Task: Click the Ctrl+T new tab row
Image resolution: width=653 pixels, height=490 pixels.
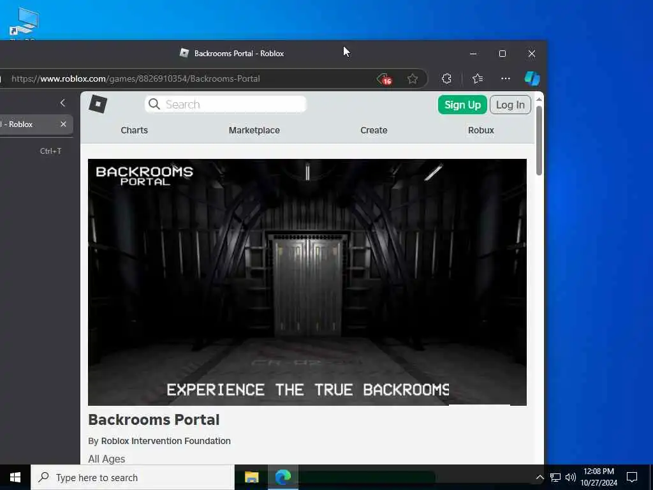Action: point(36,151)
